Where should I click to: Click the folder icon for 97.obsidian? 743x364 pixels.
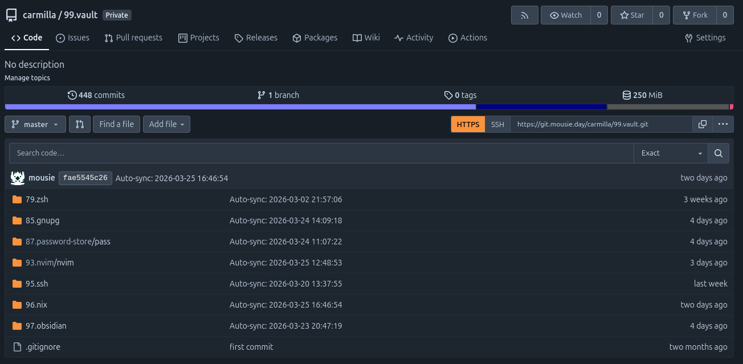[x=17, y=326]
